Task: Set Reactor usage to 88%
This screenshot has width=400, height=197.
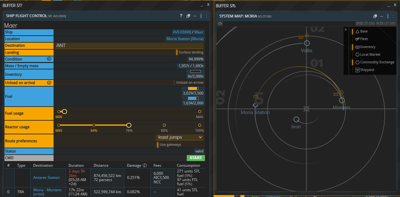Action: tap(164, 125)
